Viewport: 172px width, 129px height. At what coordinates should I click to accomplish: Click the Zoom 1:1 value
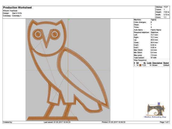165,17
